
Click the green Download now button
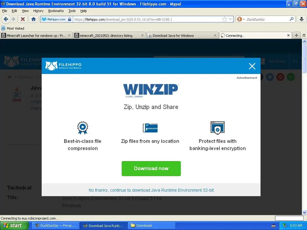coord(151,168)
